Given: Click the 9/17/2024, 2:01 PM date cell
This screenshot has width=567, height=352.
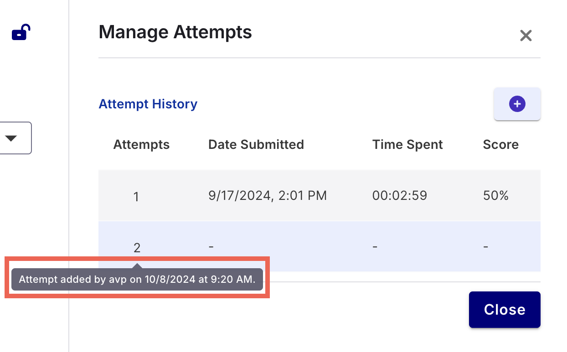Looking at the screenshot, I should [x=268, y=196].
